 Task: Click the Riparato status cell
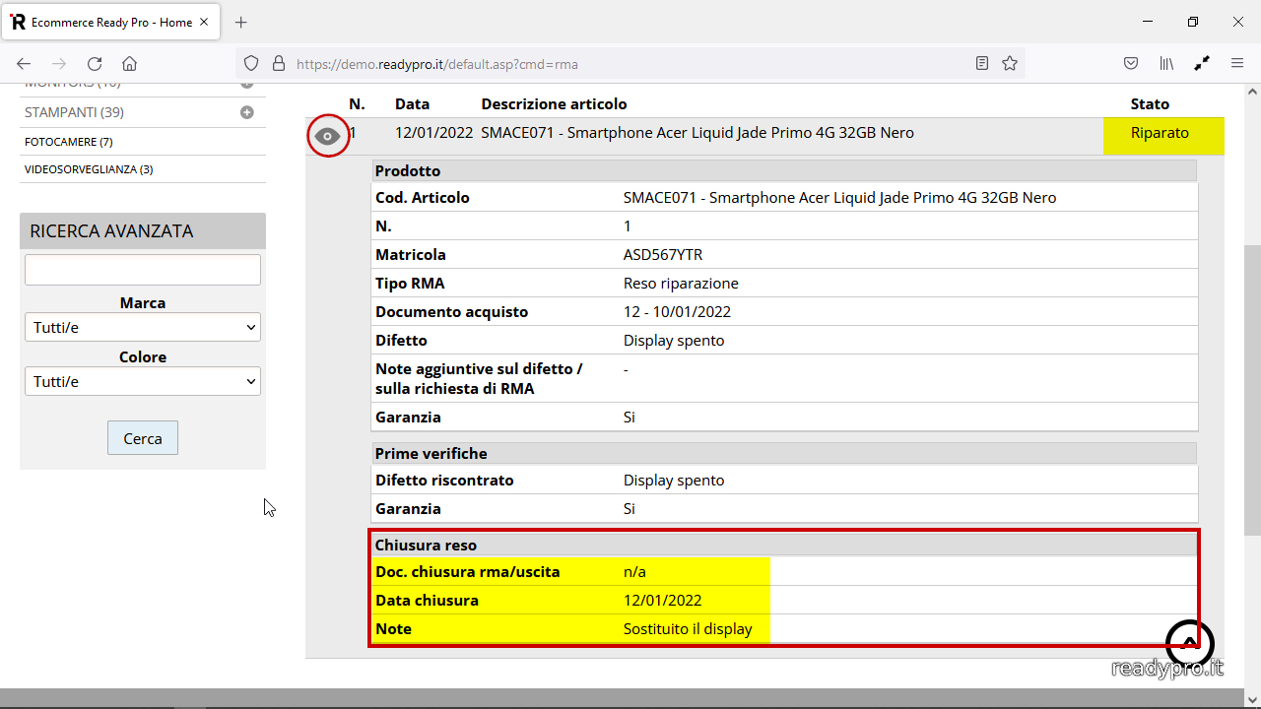coord(1163,136)
